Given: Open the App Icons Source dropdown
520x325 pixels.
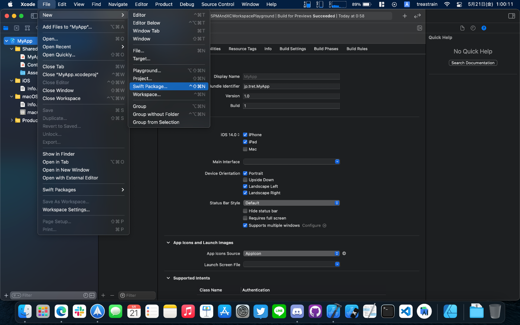Looking at the screenshot, I should click(x=291, y=254).
